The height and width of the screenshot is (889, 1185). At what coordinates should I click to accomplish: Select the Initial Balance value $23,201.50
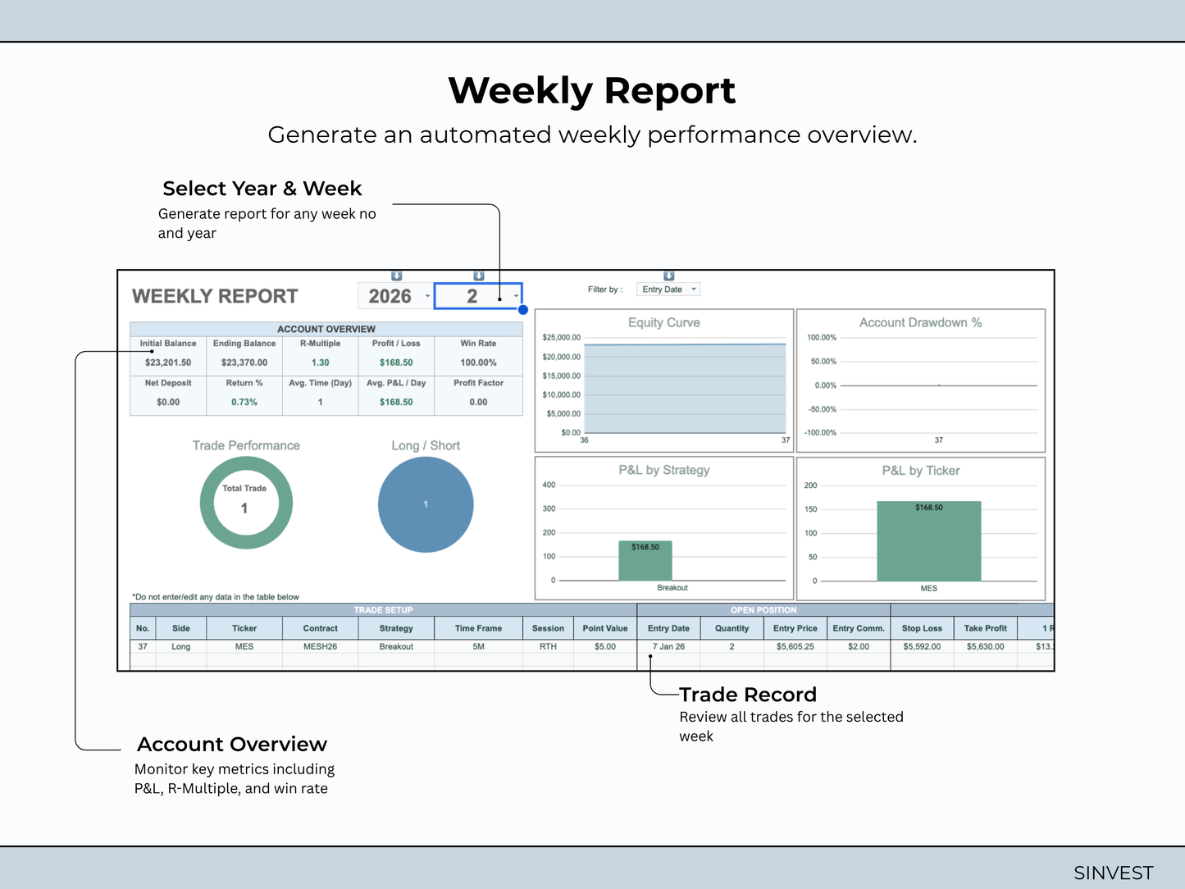tap(168, 362)
